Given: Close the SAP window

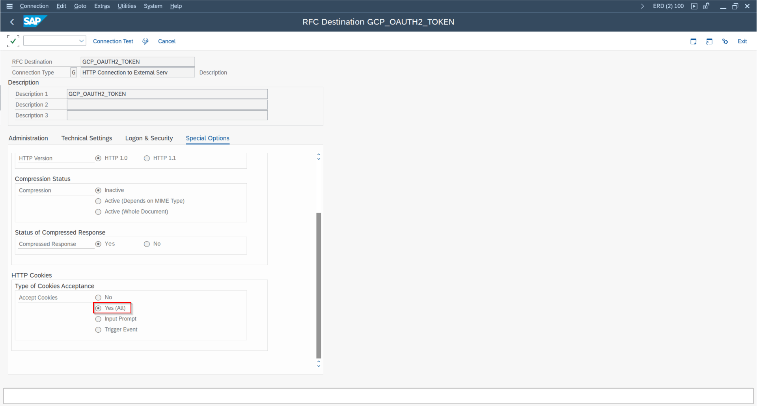Looking at the screenshot, I should tap(747, 6).
